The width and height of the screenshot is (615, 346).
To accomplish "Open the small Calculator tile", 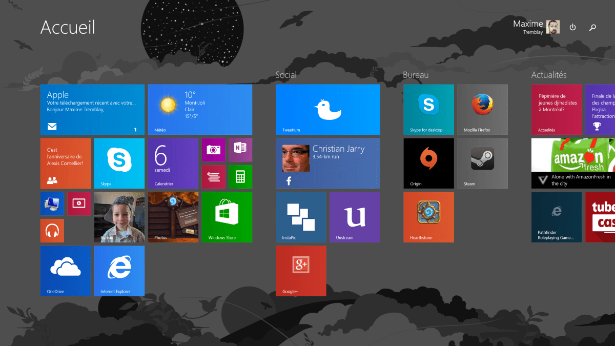I will [240, 177].
